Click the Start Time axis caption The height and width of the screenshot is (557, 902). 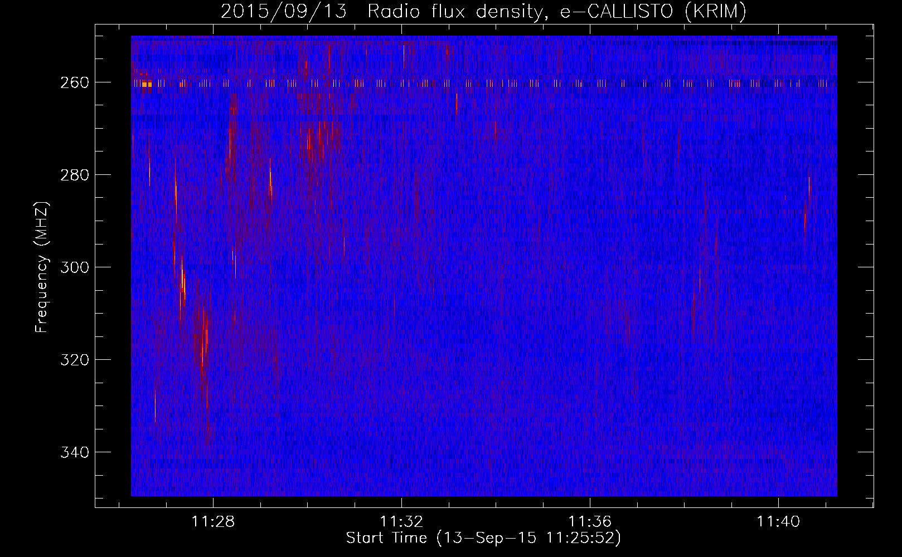coord(483,538)
